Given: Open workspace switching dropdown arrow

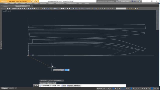Looking at the screenshot, I should (144, 88).
